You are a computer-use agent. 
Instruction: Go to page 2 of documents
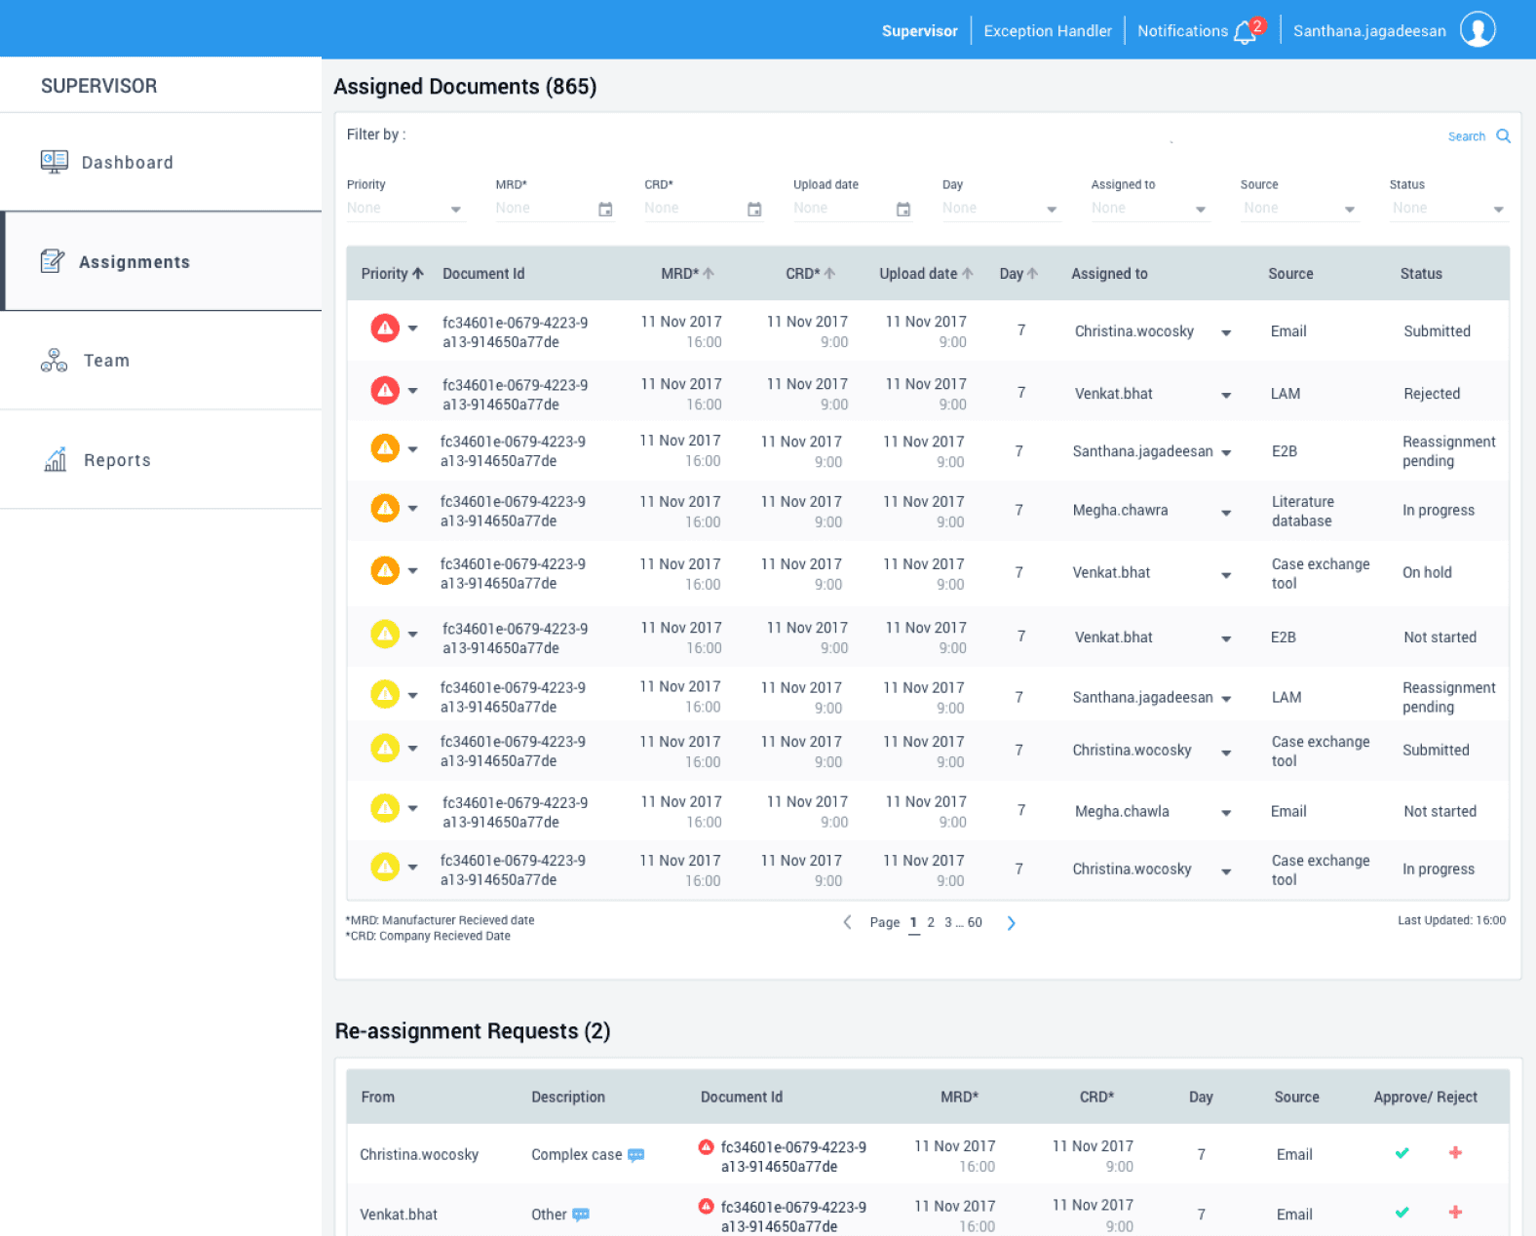point(931,922)
